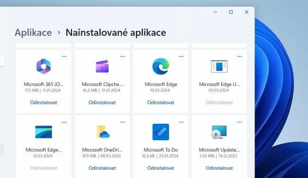Viewport: 308px width, 178px height.
Task: Click the Microsoft 365 app icon
Action: [44, 66]
